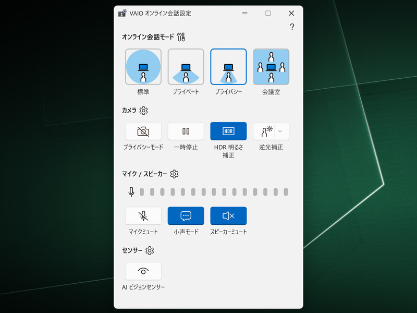
Task: Open help with the ? button
Action: [291, 27]
